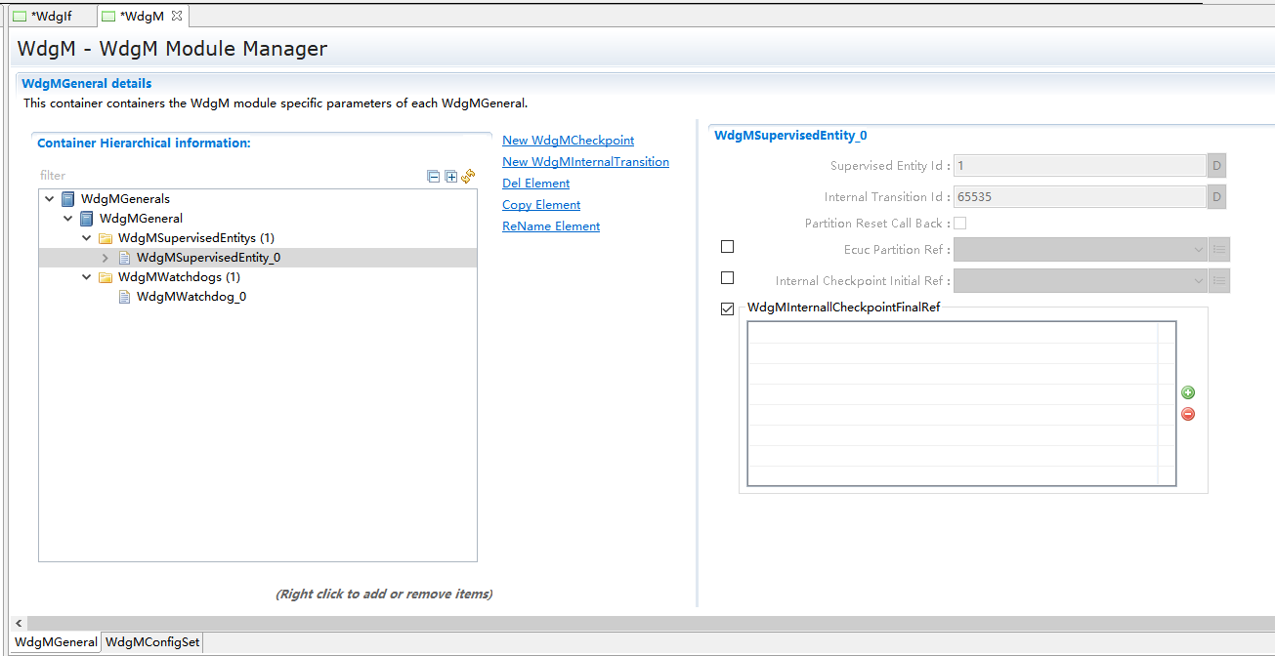The width and height of the screenshot is (1275, 656).
Task: Click the Del Element link
Action: 535,184
